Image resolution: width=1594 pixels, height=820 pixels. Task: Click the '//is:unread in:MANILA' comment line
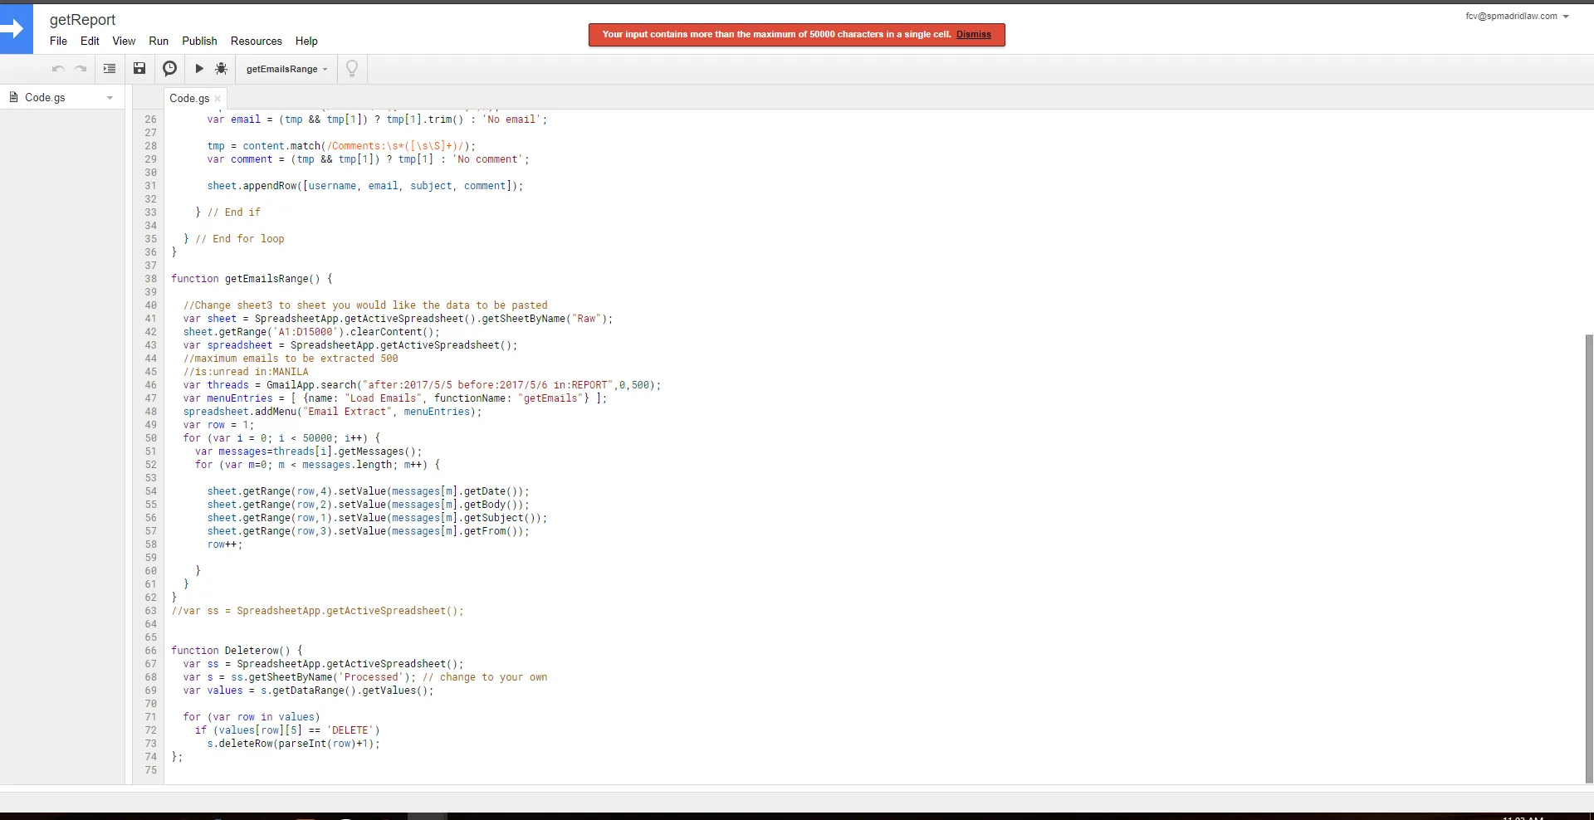tap(246, 372)
